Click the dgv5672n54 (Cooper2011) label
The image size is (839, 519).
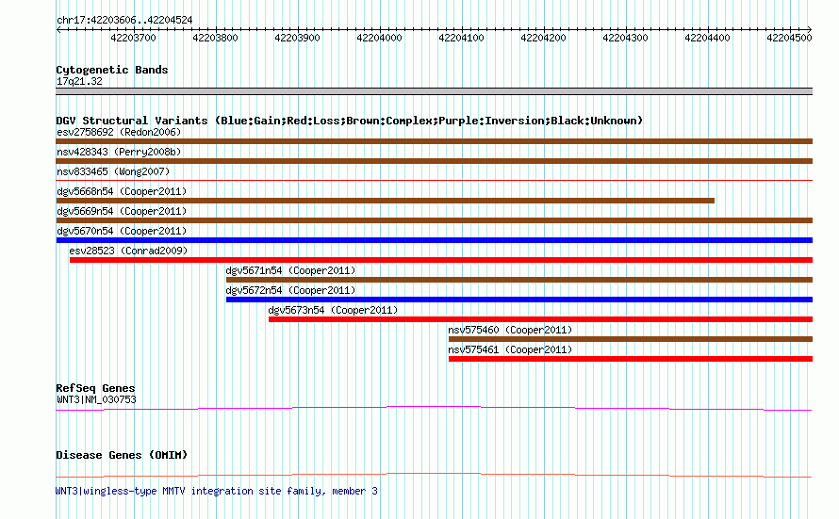point(290,290)
